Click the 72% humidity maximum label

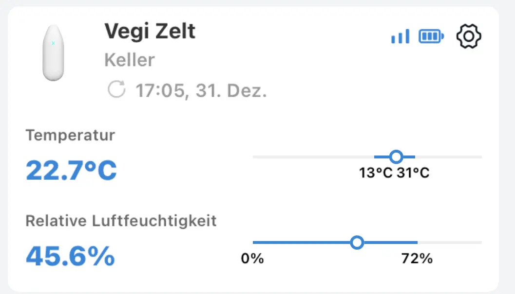[x=417, y=259]
